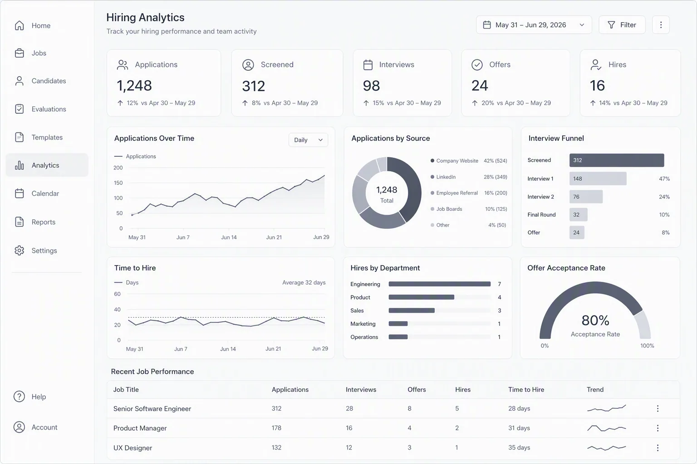Click the trend sparkline for Product Manager

pyautogui.click(x=606, y=428)
